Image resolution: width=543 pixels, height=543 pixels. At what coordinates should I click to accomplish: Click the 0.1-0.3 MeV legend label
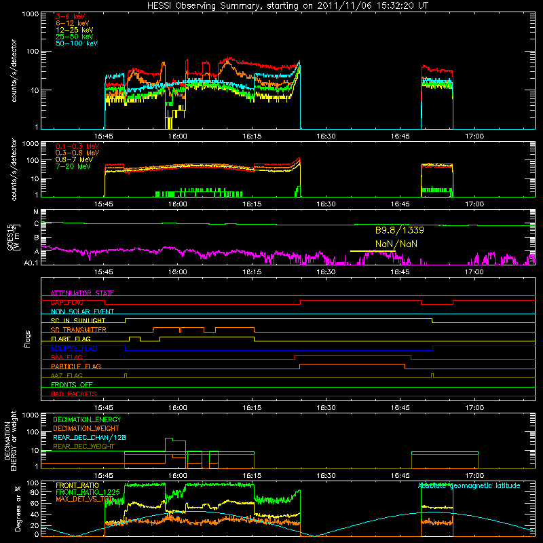[77, 146]
